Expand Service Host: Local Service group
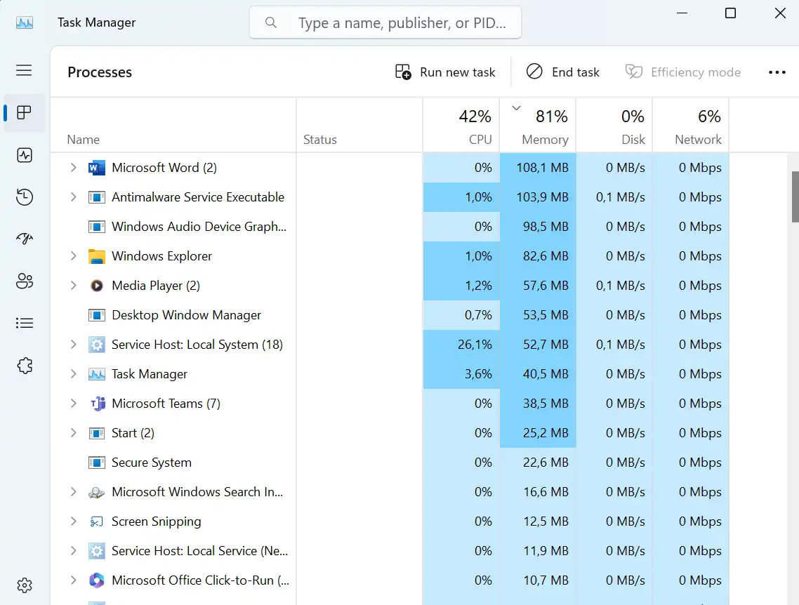Screen dimensions: 799x605 click(74, 551)
